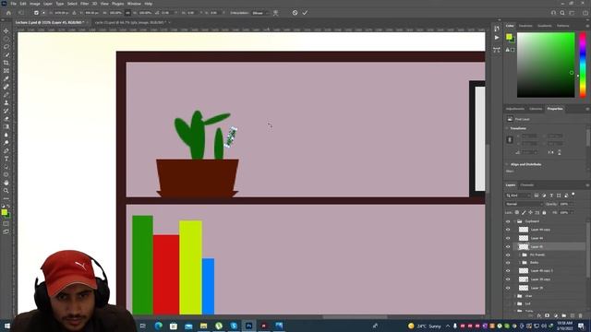Image resolution: width=591 pixels, height=332 pixels.
Task: Click the lock all padlock icon
Action: coord(544,213)
